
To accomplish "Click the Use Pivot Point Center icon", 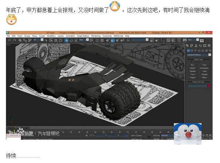I will (x=92, y=40).
